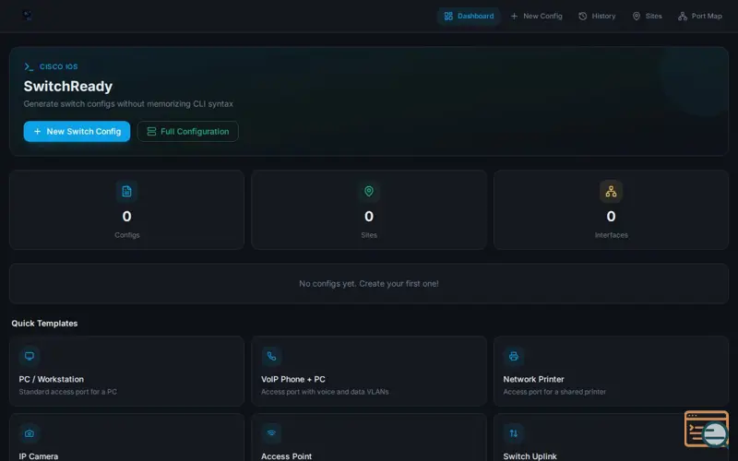Screen dimensions: 738x461
Task: Choose the Switch Uplink template
Action: coord(611,437)
